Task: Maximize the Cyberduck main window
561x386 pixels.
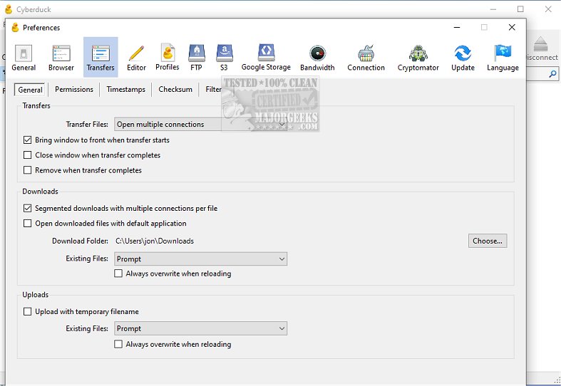Action: click(520, 9)
